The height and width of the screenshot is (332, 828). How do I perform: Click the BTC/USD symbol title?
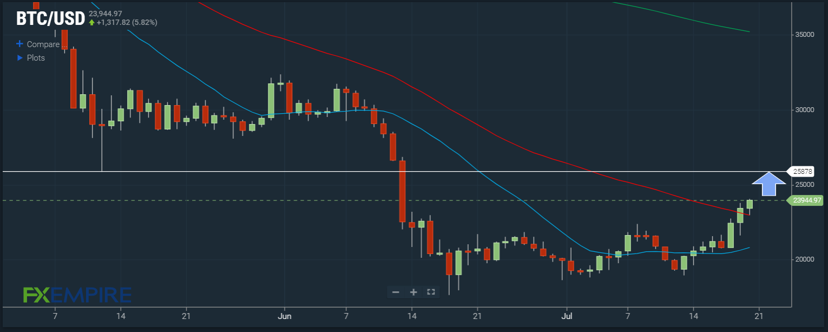tap(50, 19)
